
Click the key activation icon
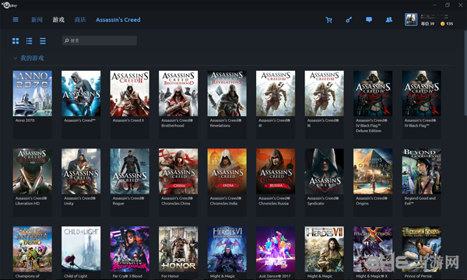point(349,20)
